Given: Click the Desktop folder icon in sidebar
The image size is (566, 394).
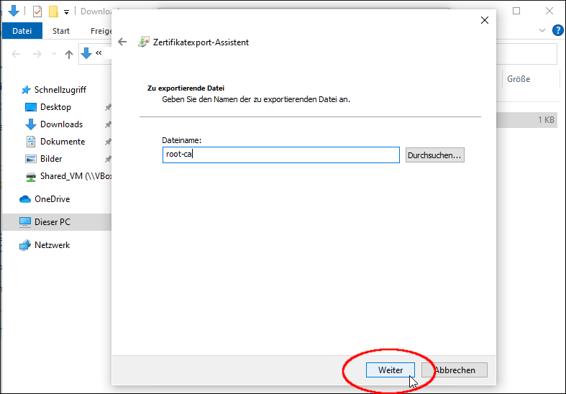Looking at the screenshot, I should [x=31, y=107].
